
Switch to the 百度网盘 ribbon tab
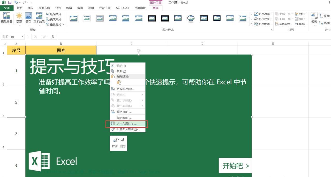coord(140,8)
